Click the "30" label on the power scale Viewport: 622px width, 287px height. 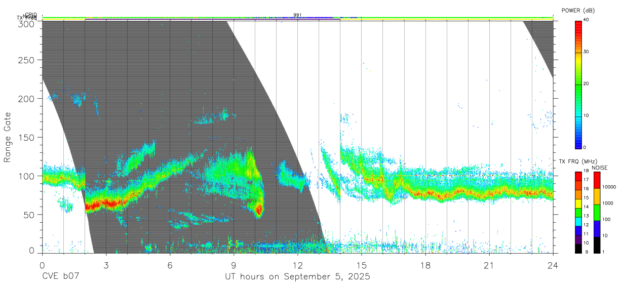click(x=587, y=52)
